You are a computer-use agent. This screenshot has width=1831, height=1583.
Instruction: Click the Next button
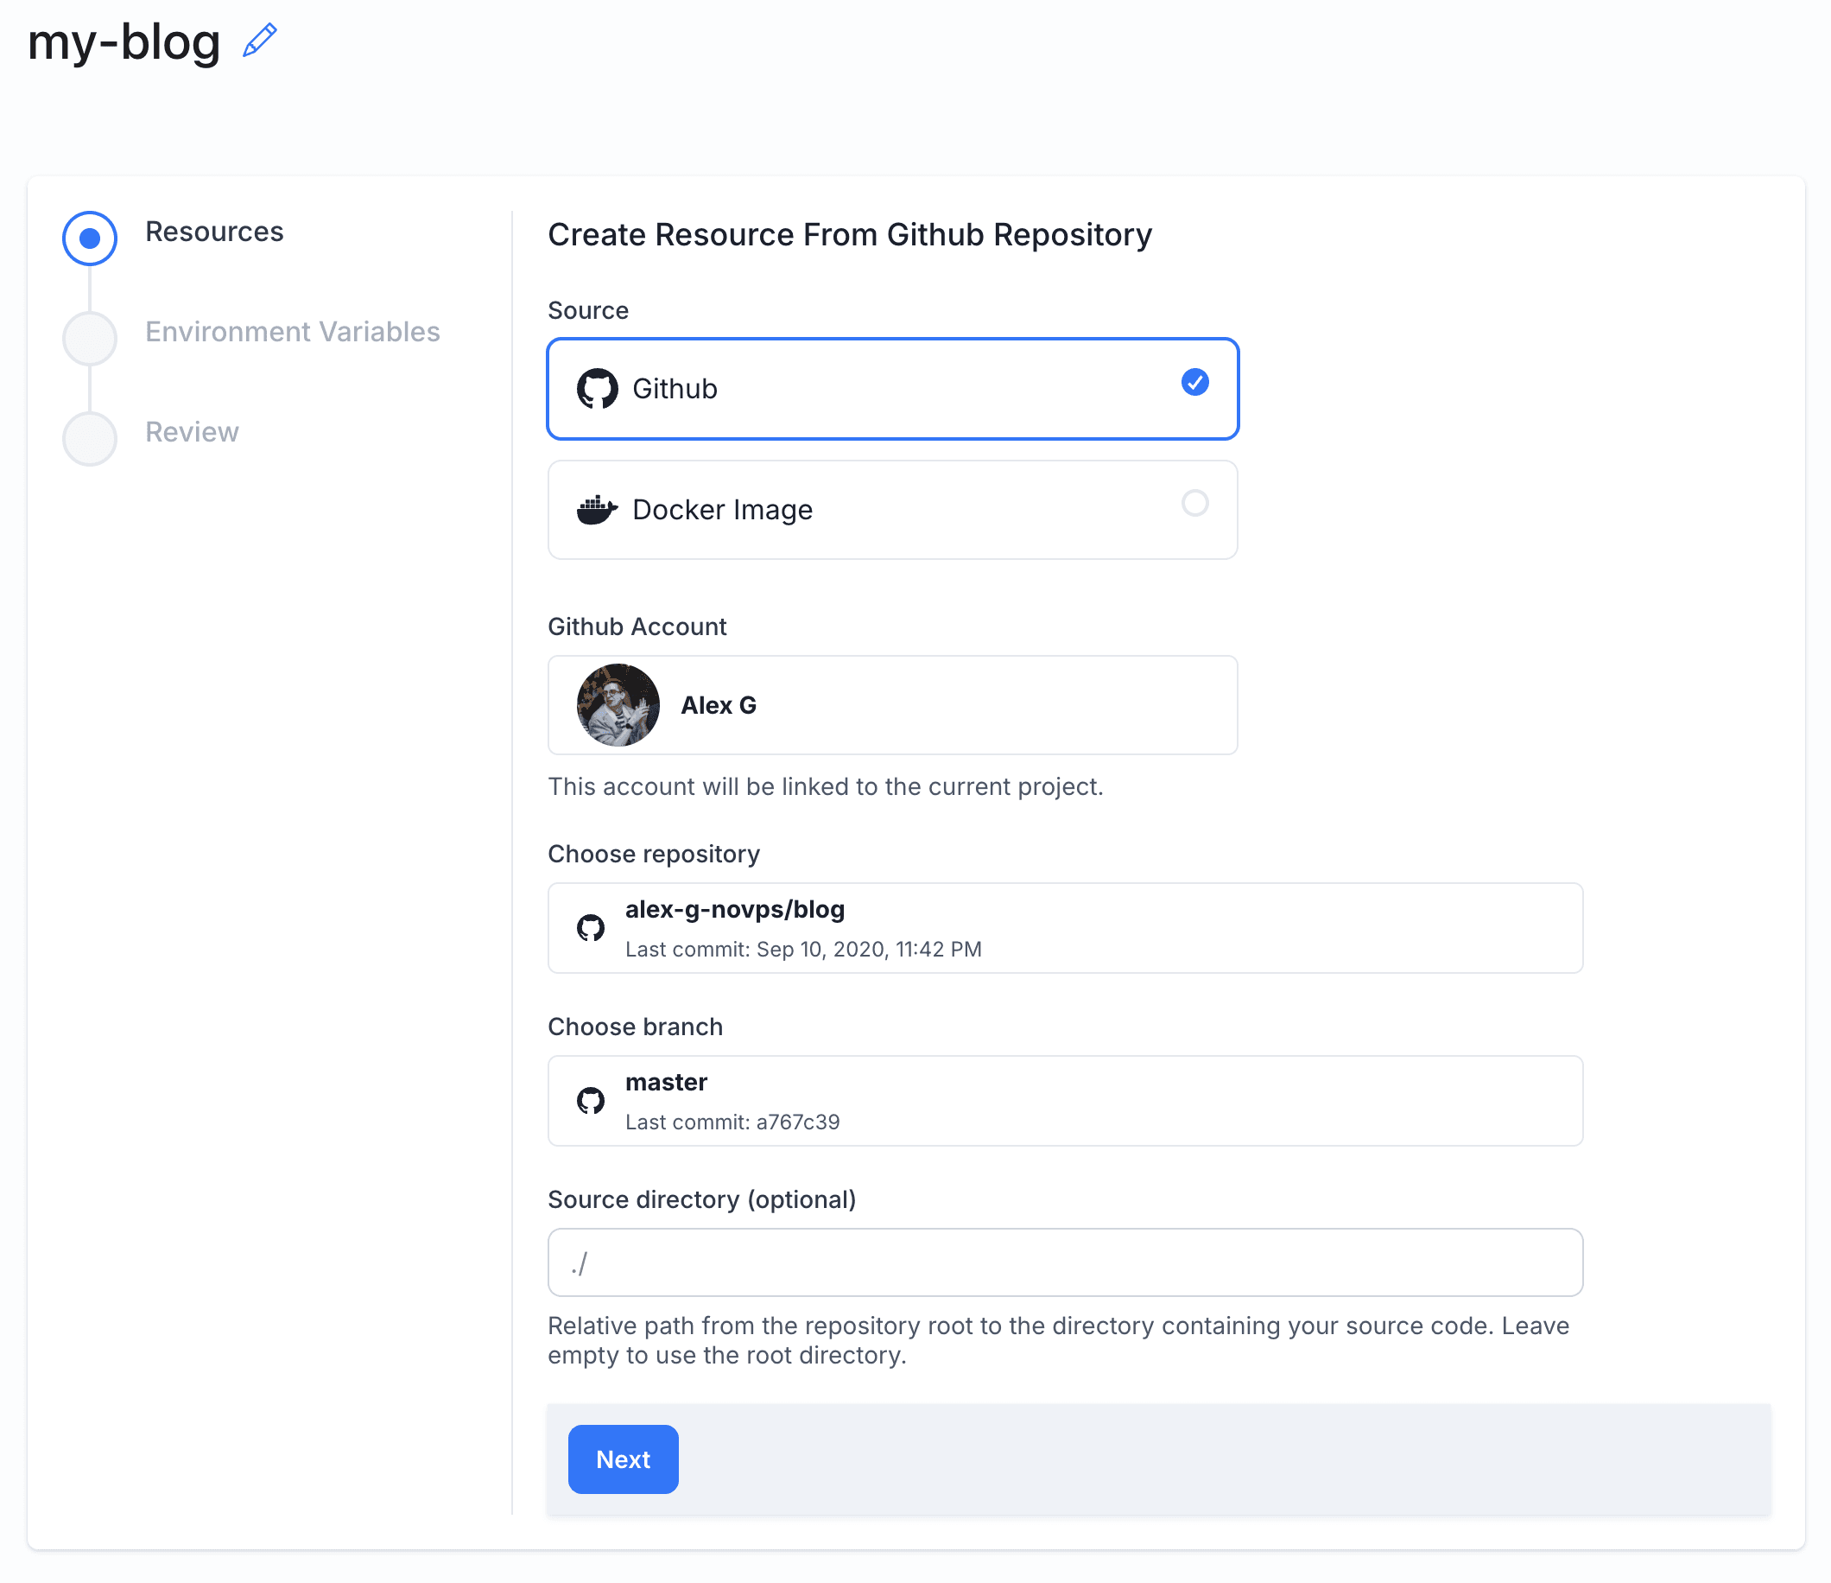622,1459
